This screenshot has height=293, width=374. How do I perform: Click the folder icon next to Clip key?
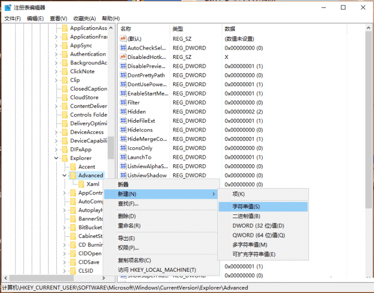click(x=64, y=80)
